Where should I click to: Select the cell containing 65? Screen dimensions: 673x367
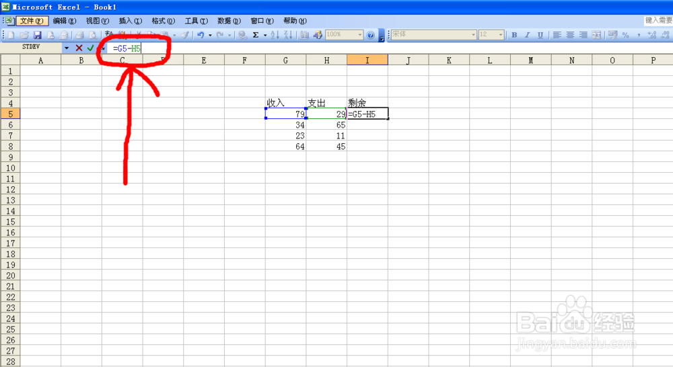tap(326, 125)
